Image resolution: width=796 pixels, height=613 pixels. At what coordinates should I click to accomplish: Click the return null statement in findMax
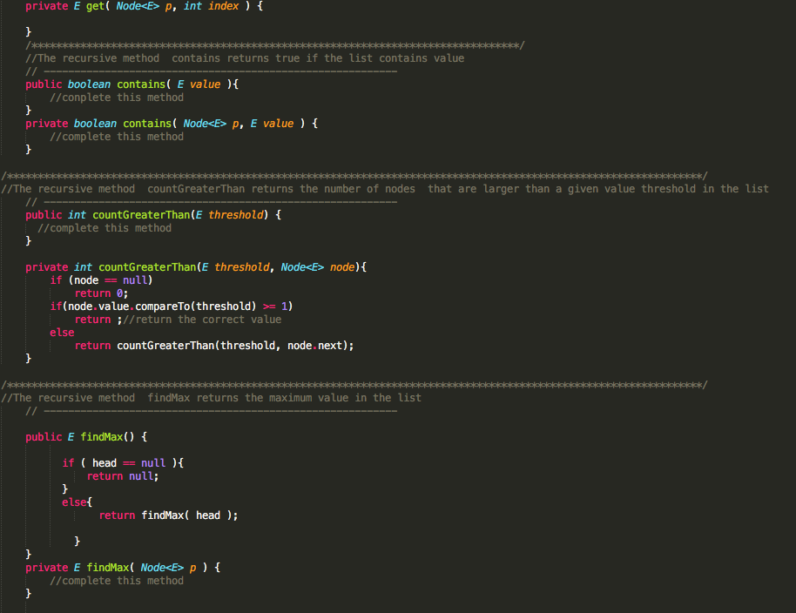[123, 475]
